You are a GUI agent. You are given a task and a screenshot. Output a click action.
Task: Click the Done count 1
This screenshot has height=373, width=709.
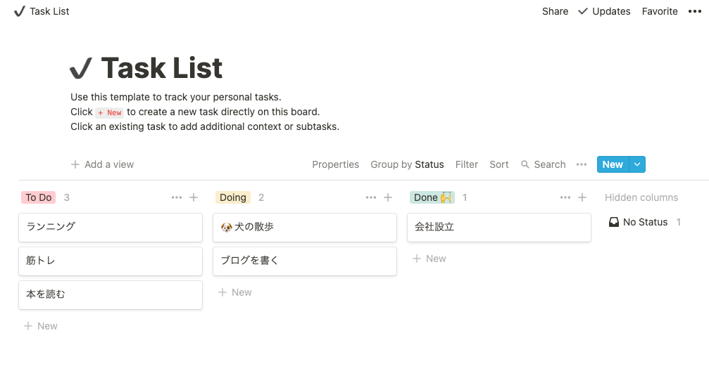465,197
